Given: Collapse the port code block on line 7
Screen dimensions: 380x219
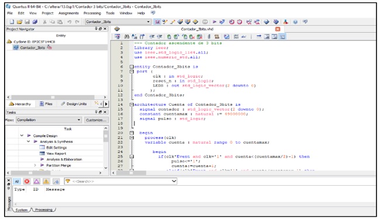Looking at the screenshot, I should (132, 72).
